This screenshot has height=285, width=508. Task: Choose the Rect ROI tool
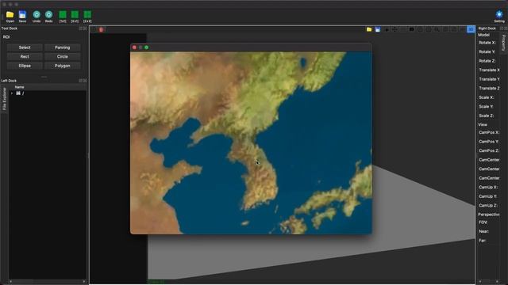(x=25, y=56)
